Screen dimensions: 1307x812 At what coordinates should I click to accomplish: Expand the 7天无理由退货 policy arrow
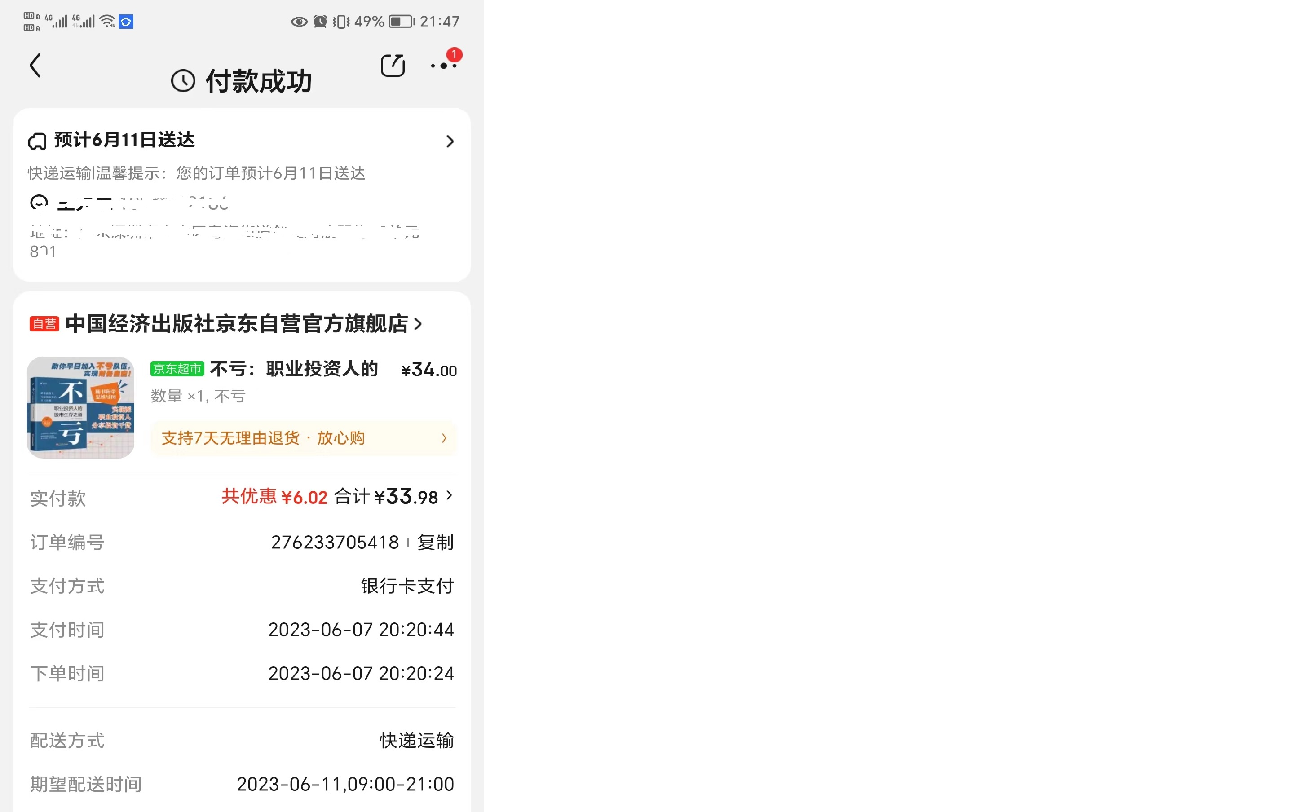click(444, 438)
